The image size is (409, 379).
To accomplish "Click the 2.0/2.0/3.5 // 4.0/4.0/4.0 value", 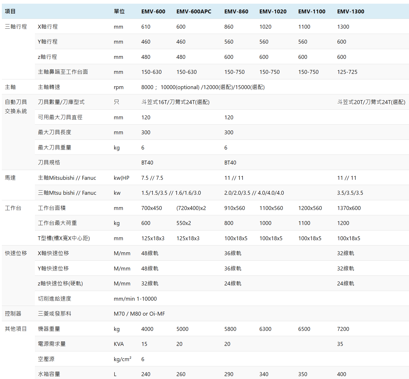I will [x=254, y=193].
